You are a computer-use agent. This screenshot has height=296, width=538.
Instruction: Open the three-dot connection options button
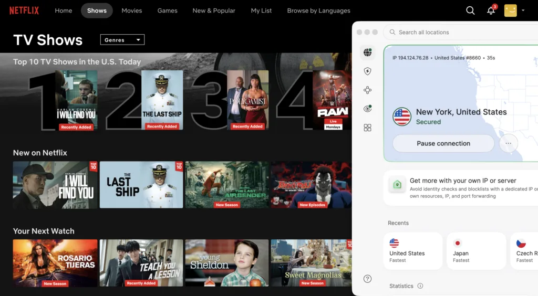509,144
